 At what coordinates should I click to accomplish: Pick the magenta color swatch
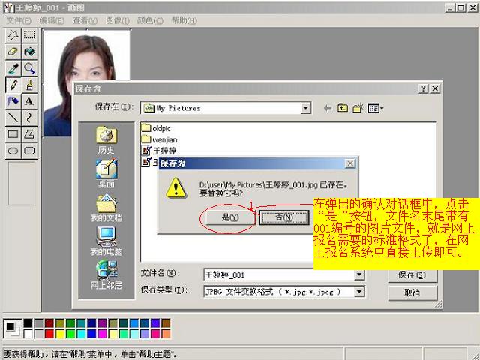tap(103, 333)
